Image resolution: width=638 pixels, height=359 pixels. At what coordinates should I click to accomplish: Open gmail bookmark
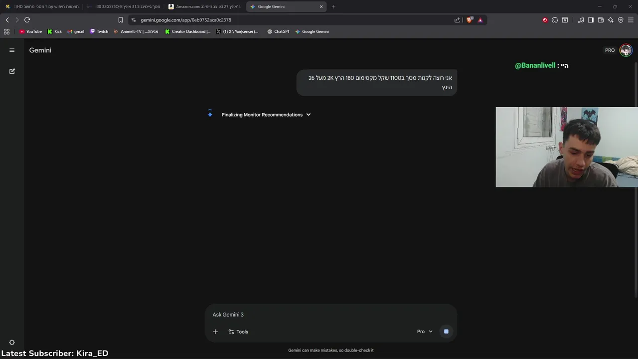[76, 31]
